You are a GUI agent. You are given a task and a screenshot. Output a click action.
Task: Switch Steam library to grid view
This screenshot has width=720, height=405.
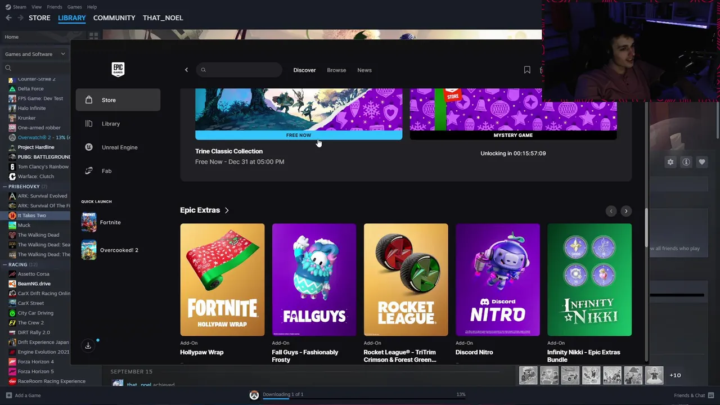[93, 36]
